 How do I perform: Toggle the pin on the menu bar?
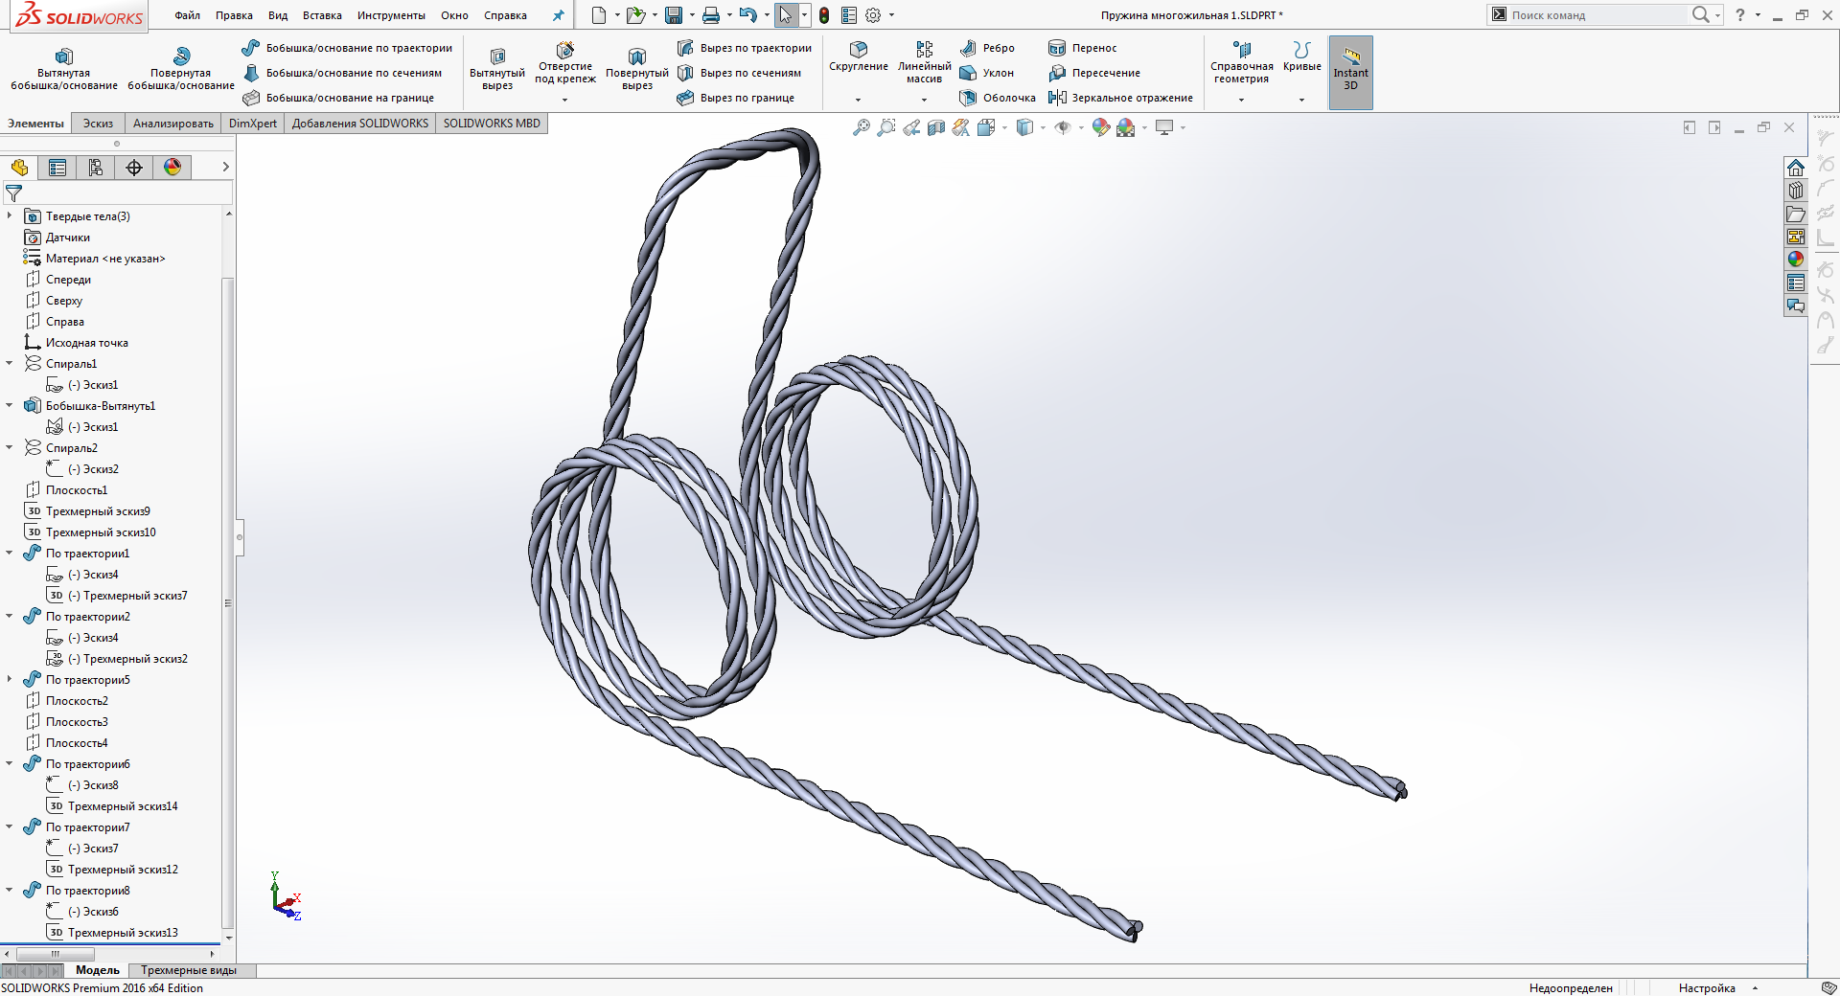click(558, 15)
